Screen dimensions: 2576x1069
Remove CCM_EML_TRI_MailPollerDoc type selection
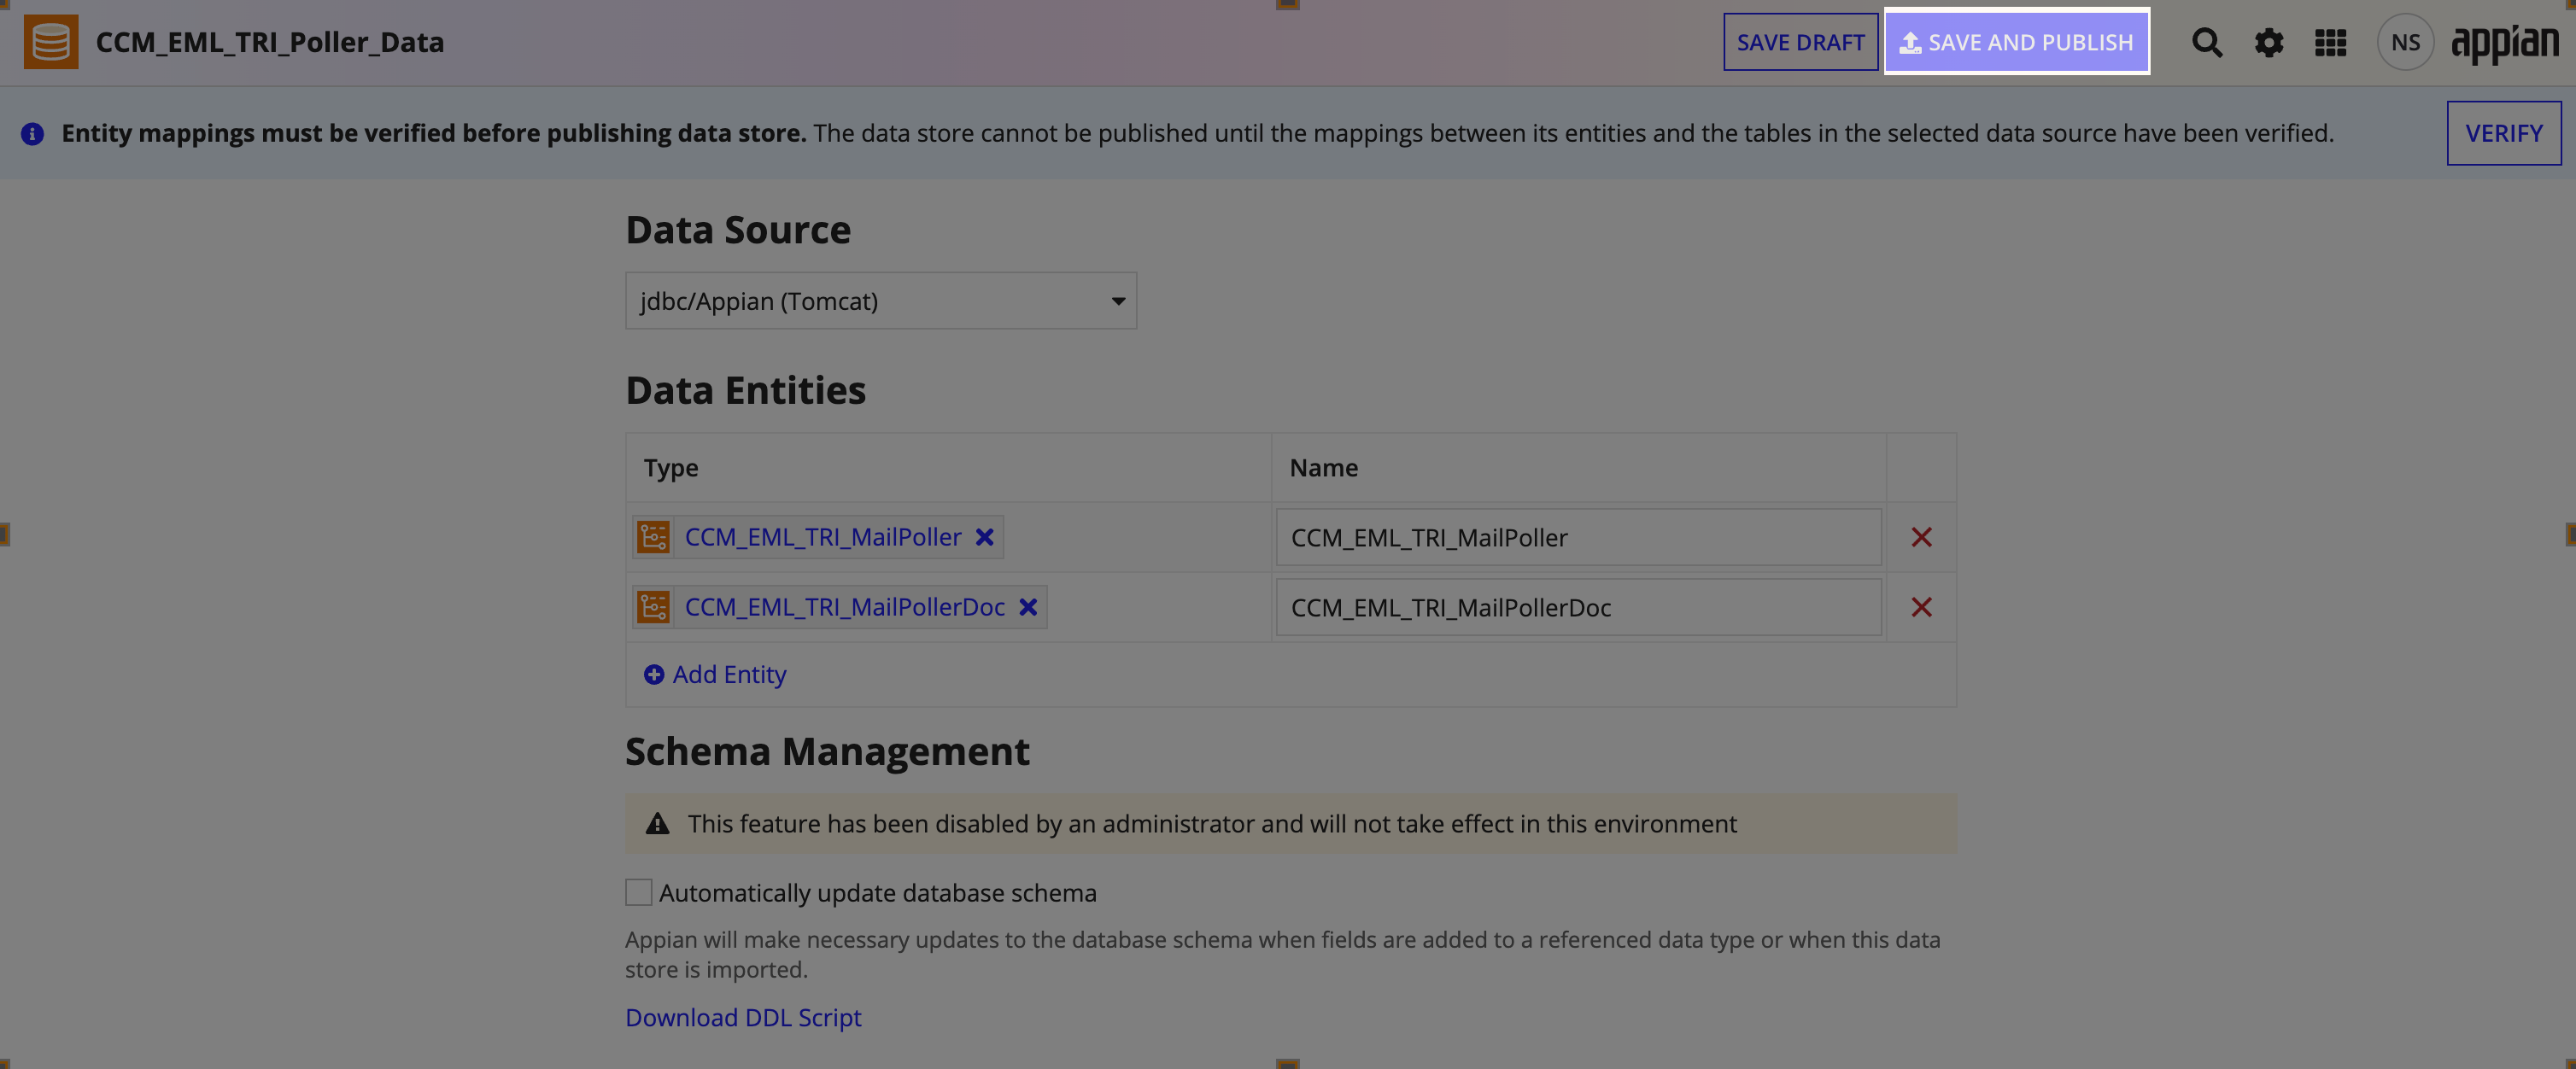tap(1028, 607)
